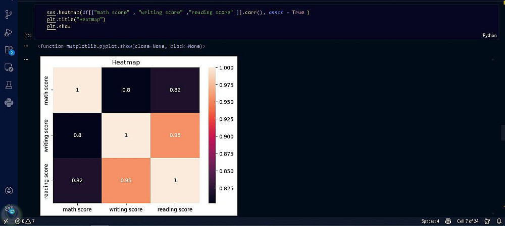Click the 0.8 cell in math score row
505x226 pixels.
(x=126, y=90)
